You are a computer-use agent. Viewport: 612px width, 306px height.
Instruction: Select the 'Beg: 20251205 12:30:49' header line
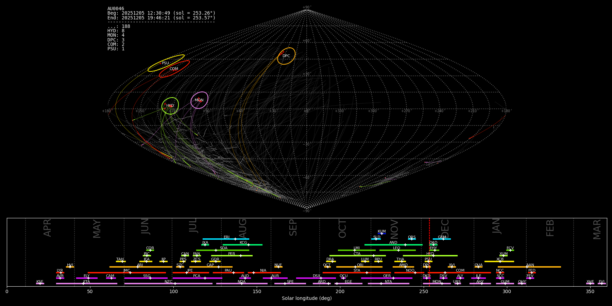coord(161,13)
